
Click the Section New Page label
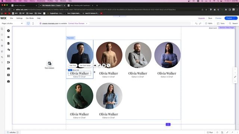click(x=227, y=28)
